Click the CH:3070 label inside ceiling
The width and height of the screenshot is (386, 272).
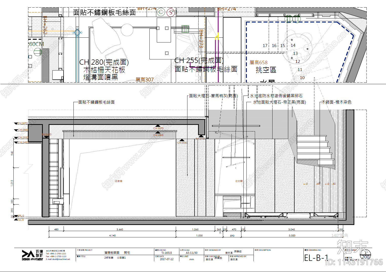pyautogui.click(x=158, y=128)
